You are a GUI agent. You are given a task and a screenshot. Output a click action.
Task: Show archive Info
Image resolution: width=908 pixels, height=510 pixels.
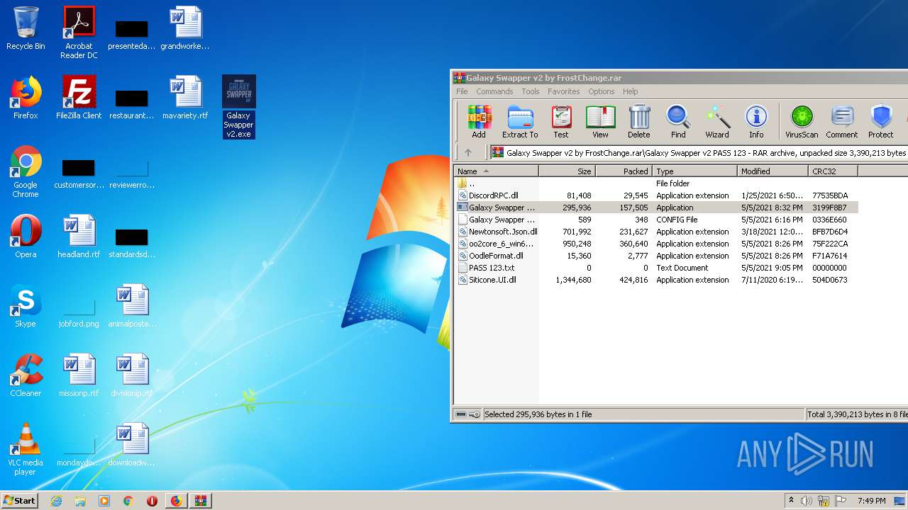[x=756, y=121]
